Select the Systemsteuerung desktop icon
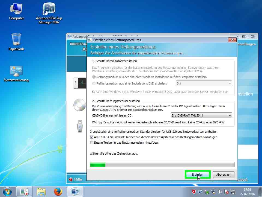 click(x=16, y=74)
